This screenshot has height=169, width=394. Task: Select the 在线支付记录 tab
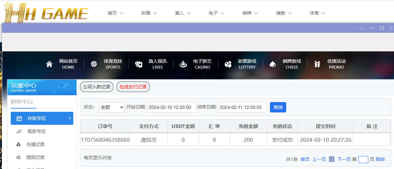coord(133,87)
